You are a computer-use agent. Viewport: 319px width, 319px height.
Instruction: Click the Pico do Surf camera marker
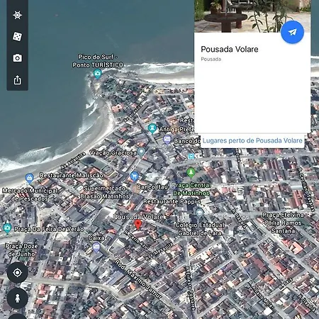click(x=97, y=74)
